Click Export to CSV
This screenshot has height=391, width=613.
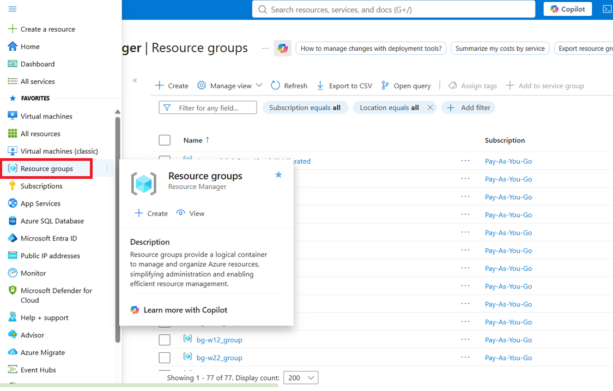344,86
